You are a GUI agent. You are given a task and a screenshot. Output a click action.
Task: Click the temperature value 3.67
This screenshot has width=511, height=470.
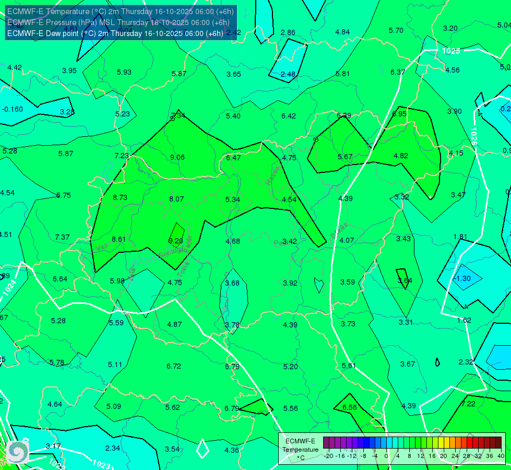[x=407, y=364]
